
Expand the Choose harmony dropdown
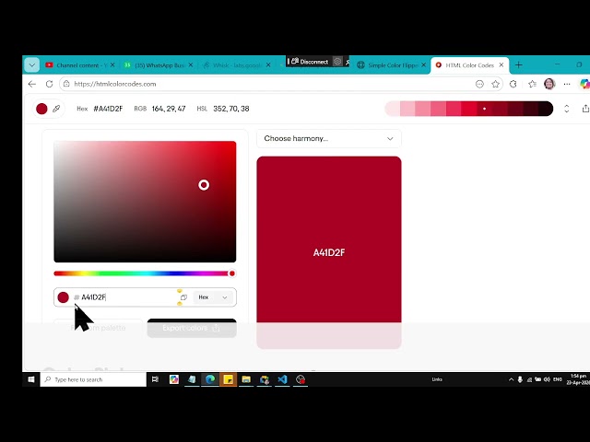(329, 138)
